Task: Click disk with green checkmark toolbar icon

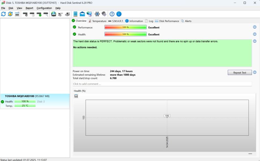Action: (39, 14)
